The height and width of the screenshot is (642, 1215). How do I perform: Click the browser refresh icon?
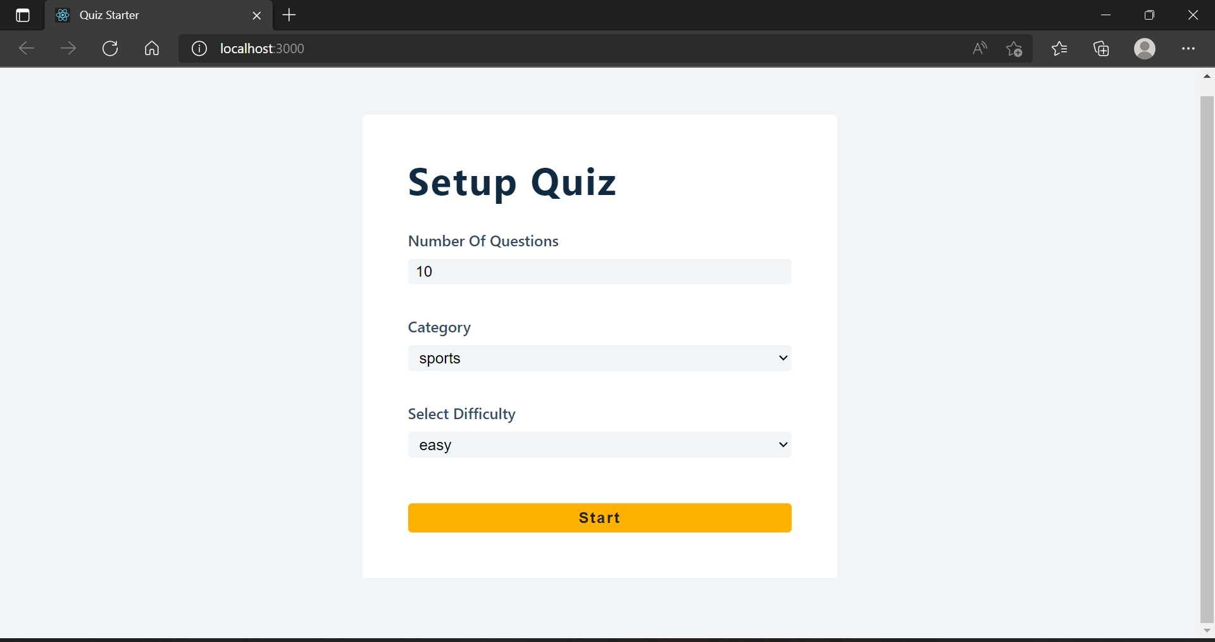(x=110, y=49)
